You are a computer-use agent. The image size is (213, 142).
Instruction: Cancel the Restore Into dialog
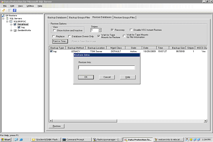click(x=107, y=77)
